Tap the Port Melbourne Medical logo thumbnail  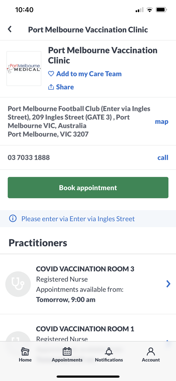(24, 68)
